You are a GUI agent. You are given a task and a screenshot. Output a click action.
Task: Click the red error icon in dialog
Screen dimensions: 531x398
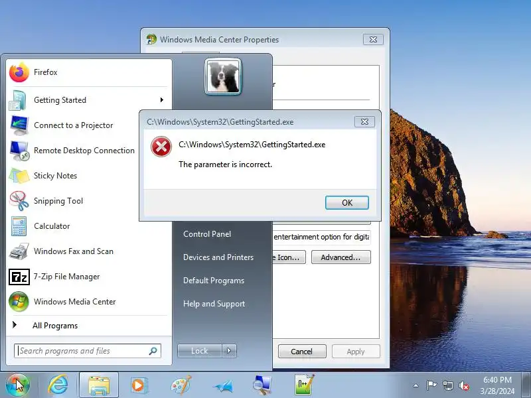[161, 147]
